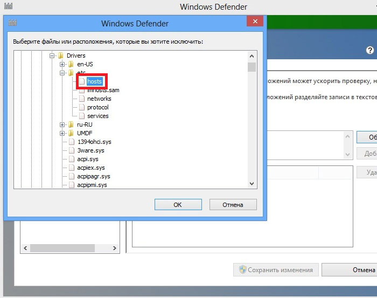Click Сохранить изменения button in main window
Screen dimensions: 377x298
tap(276, 270)
